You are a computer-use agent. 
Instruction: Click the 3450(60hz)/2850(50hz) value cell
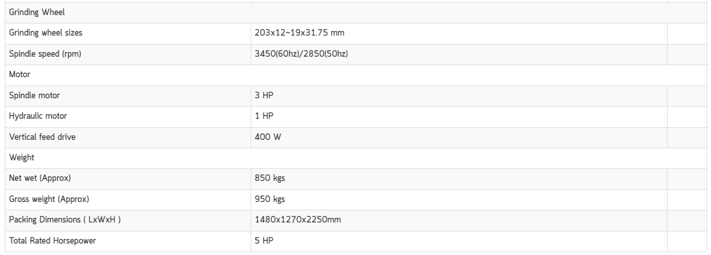459,54
